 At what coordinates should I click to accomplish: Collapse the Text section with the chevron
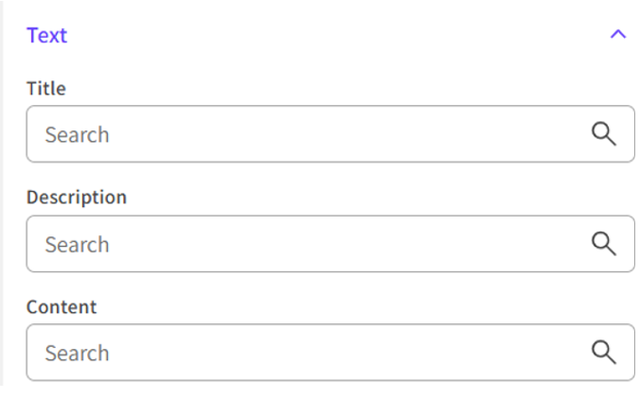point(618,35)
